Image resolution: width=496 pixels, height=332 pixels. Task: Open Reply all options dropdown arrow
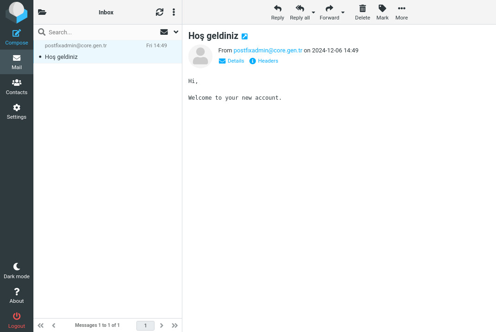click(x=314, y=13)
